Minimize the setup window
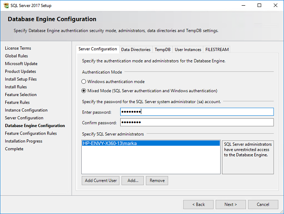Image resolution: width=284 pixels, height=214 pixels. (243, 5)
